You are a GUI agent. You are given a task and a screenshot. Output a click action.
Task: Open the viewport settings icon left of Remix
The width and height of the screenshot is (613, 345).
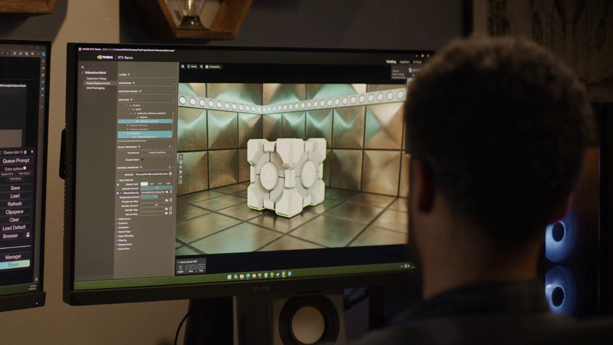point(183,66)
